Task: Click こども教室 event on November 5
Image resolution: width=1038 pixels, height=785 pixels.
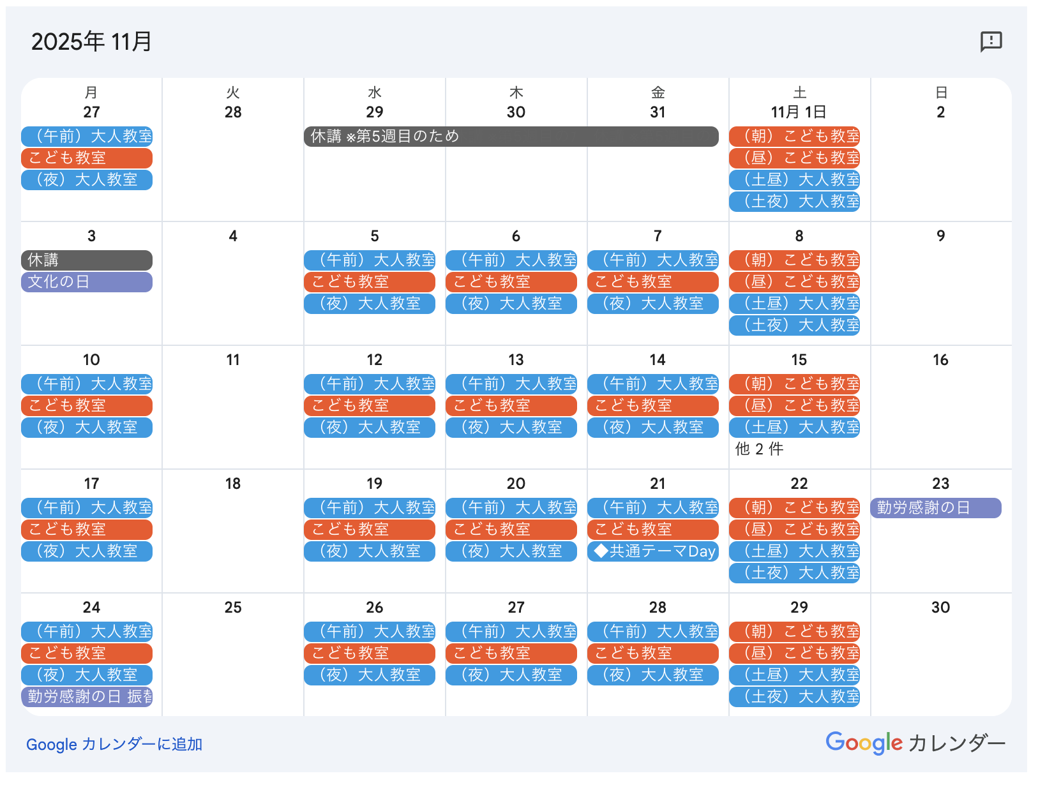Action: click(x=369, y=282)
